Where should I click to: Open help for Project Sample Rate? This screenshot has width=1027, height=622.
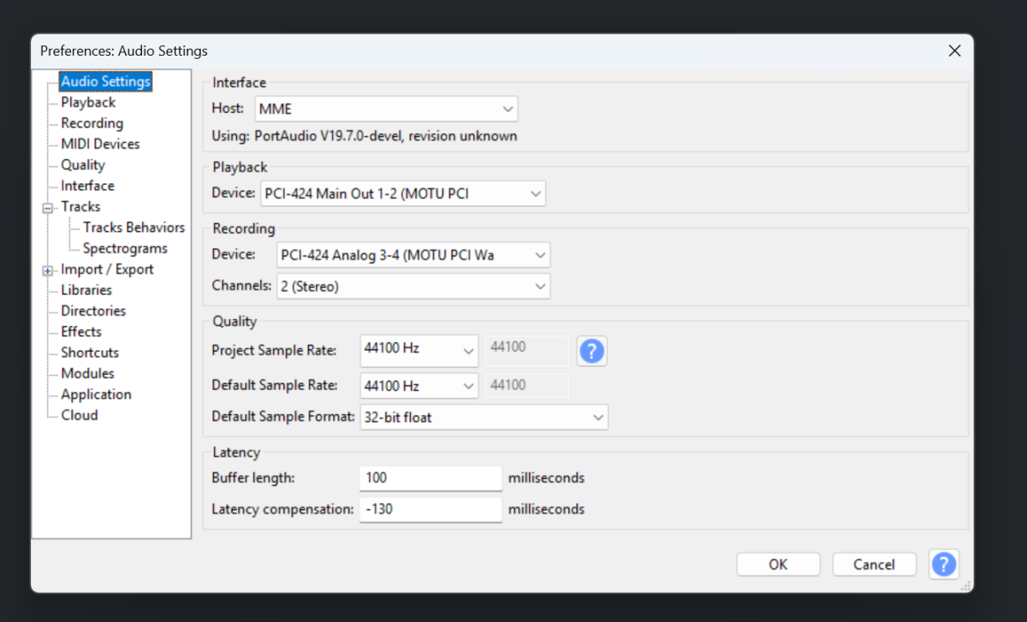(x=592, y=351)
